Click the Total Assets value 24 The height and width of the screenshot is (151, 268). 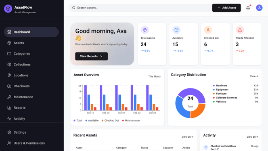coord(144,44)
